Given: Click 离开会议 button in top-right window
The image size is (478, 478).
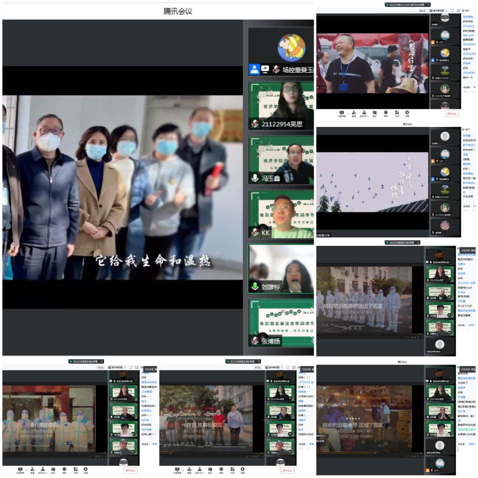Looking at the screenshot, I should 452,113.
